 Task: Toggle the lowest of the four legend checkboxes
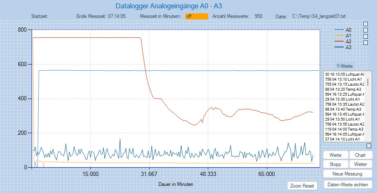tap(366, 42)
